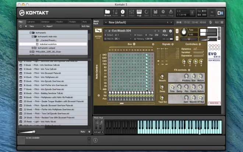This screenshot has width=243, height=152.
Task: Adjust the Expression controller slider
Action: [x=198, y=56]
